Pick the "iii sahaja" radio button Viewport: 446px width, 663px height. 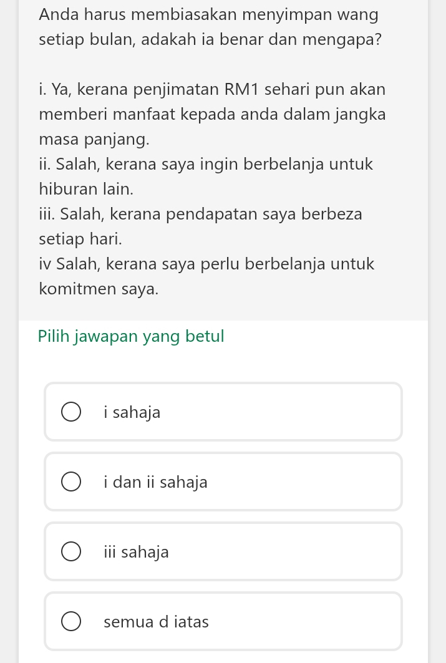(x=71, y=552)
